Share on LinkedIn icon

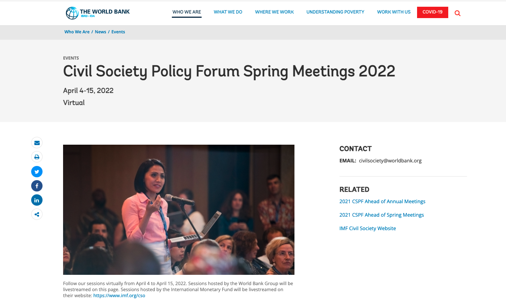pos(37,200)
